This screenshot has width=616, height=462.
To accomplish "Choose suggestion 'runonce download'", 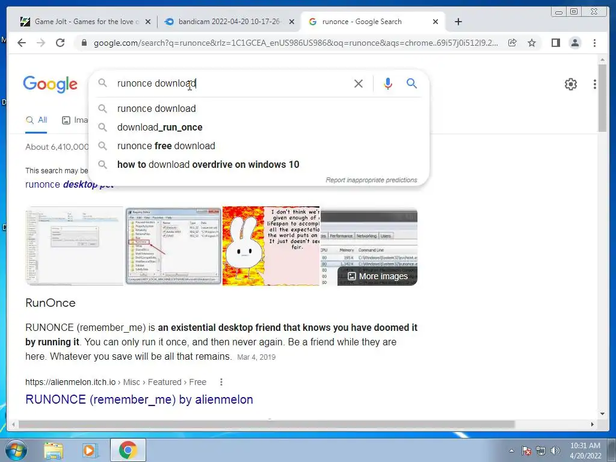I will pos(156,108).
